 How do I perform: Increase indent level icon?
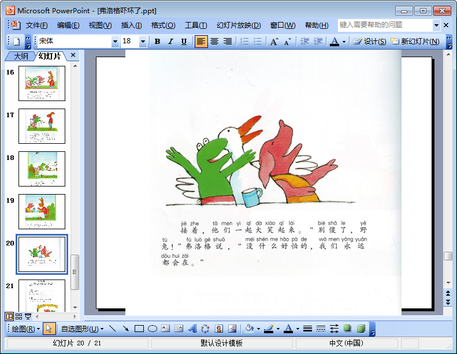click(318, 42)
